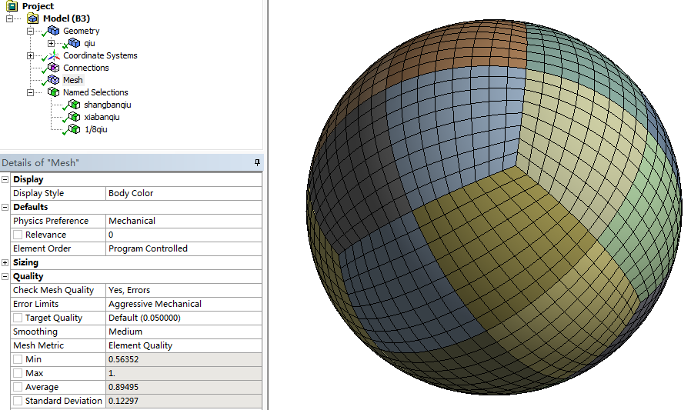
Task: Expand the qiu body node
Action: pyautogui.click(x=51, y=43)
